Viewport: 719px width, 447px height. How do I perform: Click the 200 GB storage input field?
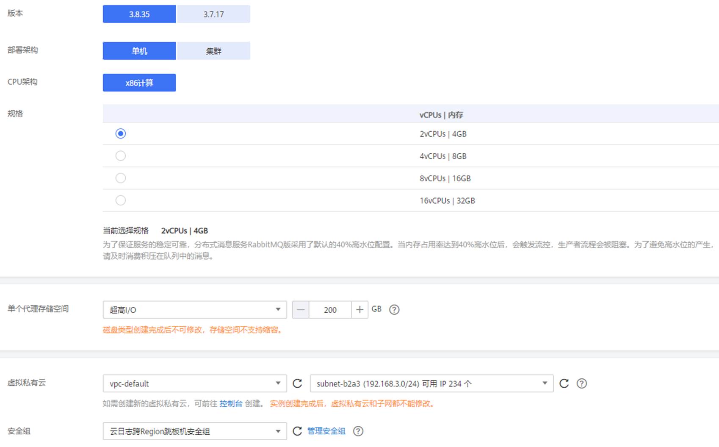[330, 310]
